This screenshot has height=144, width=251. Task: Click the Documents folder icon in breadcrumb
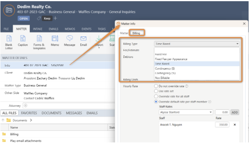8,120
